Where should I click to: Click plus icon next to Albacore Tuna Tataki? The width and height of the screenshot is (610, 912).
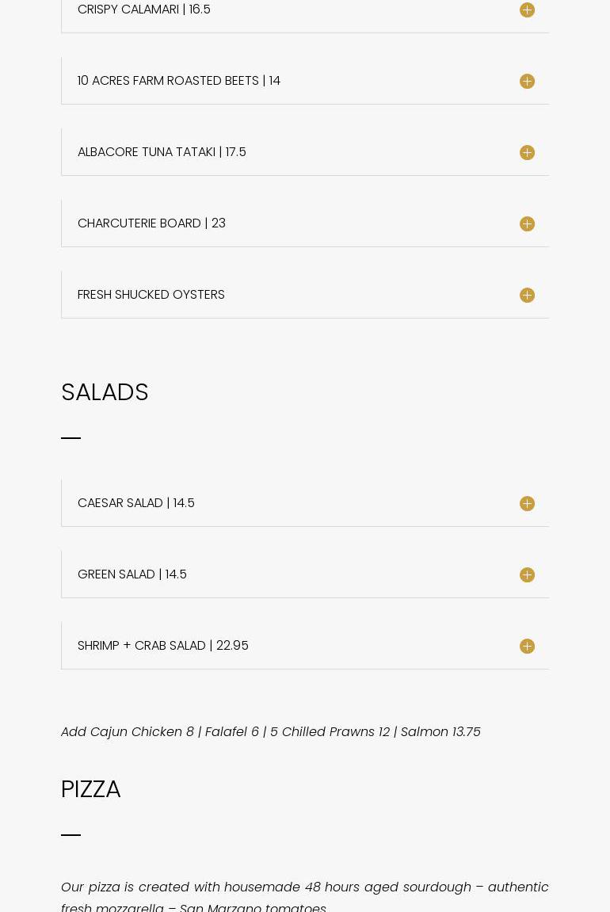[527, 152]
